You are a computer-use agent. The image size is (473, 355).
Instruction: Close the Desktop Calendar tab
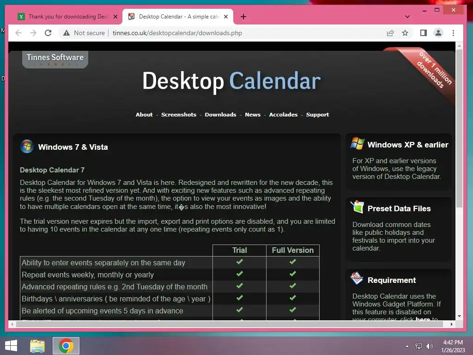(x=225, y=17)
